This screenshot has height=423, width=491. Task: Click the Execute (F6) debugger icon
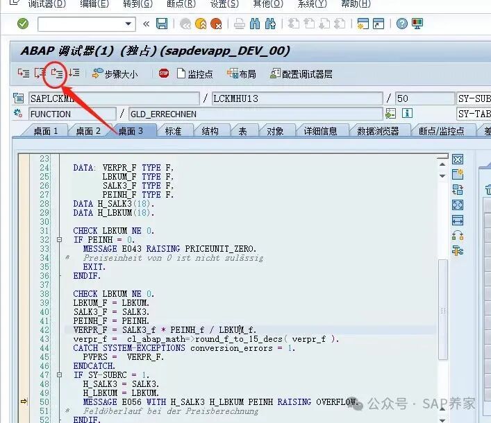point(40,74)
